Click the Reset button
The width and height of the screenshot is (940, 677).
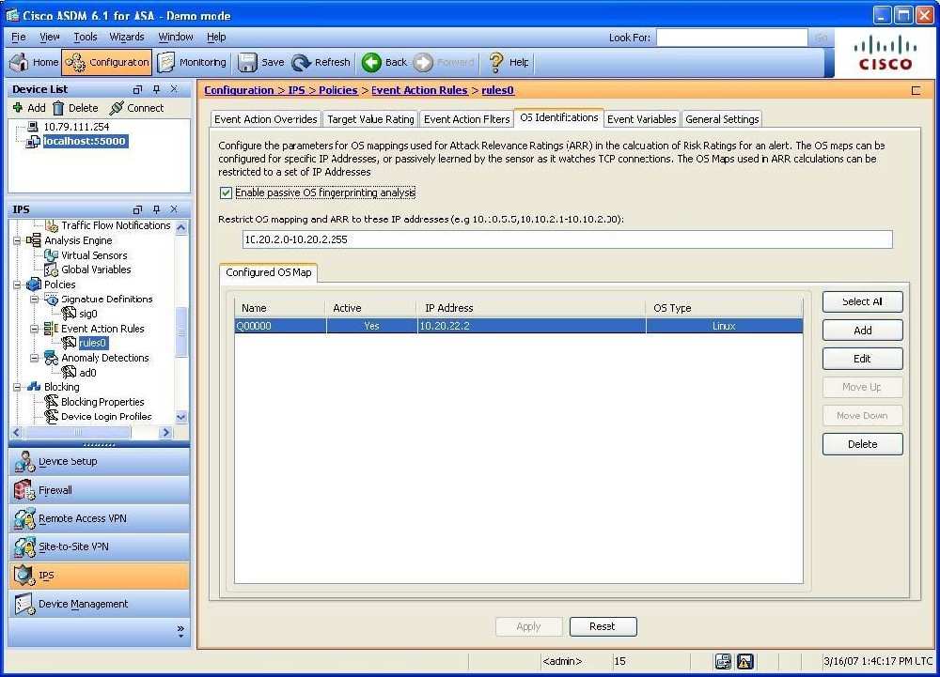tap(603, 626)
